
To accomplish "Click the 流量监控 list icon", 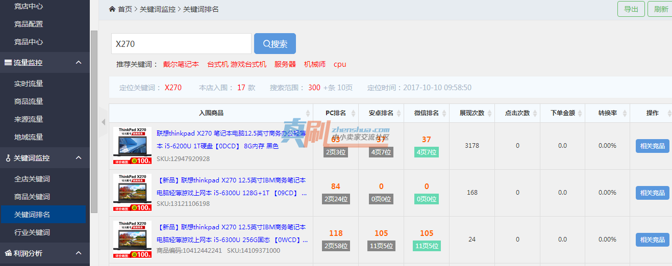I will click(8, 63).
